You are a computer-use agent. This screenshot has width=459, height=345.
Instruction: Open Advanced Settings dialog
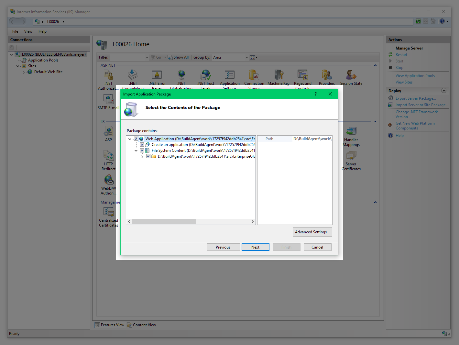[312, 232]
